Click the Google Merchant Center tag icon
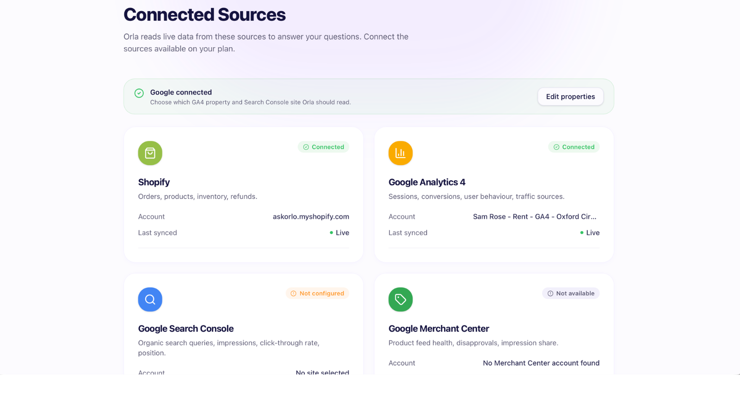The image size is (740, 416). [401, 300]
